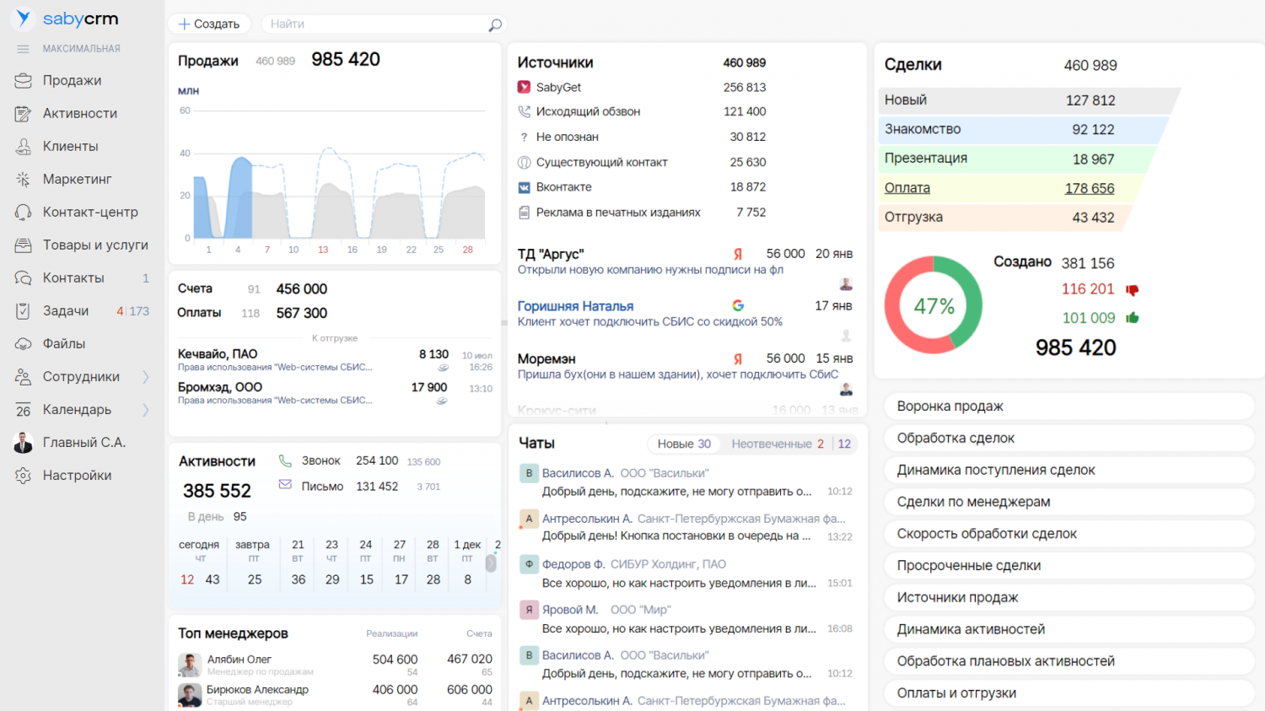Click the hamburger menu icon beside МАКСИМАЛЬНАЯ

tap(23, 49)
